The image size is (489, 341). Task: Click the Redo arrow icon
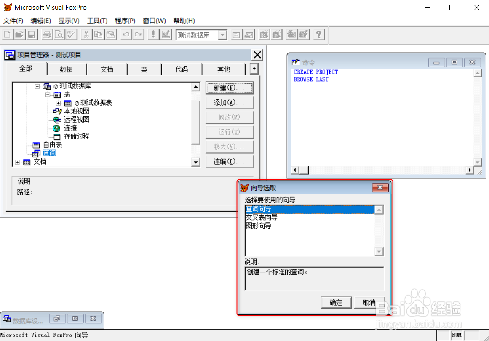click(x=138, y=35)
